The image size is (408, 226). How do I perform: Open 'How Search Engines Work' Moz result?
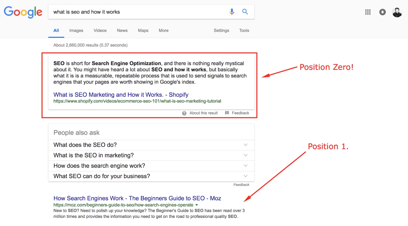137,199
